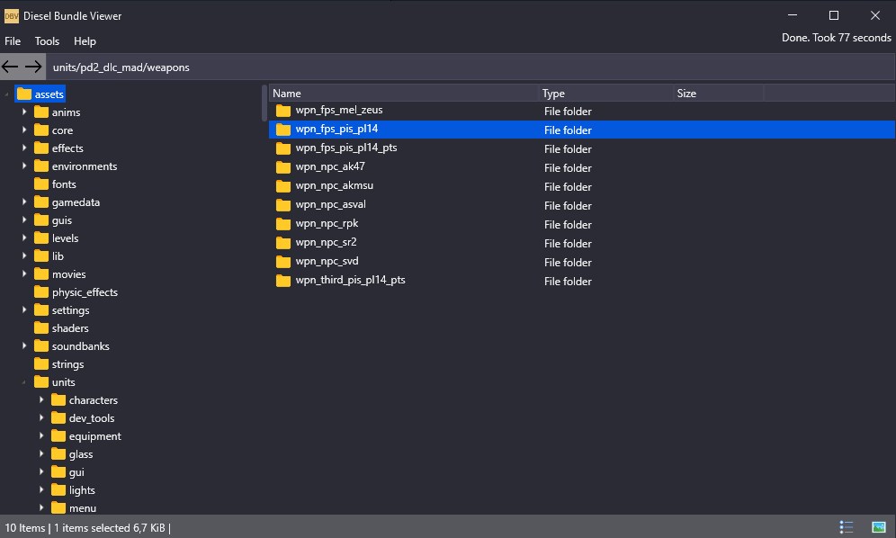Click the path address field

(x=468, y=67)
